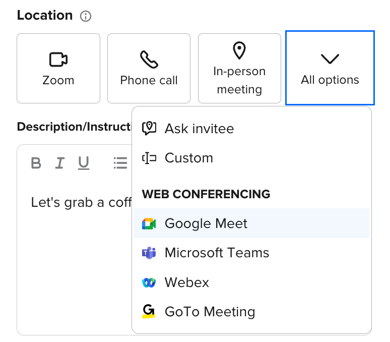The height and width of the screenshot is (342, 390).
Task: Select In-person meeting location
Action: tap(239, 69)
